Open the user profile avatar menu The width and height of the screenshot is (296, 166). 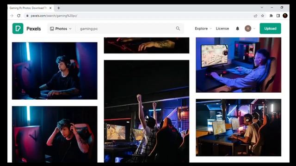pos(250,29)
